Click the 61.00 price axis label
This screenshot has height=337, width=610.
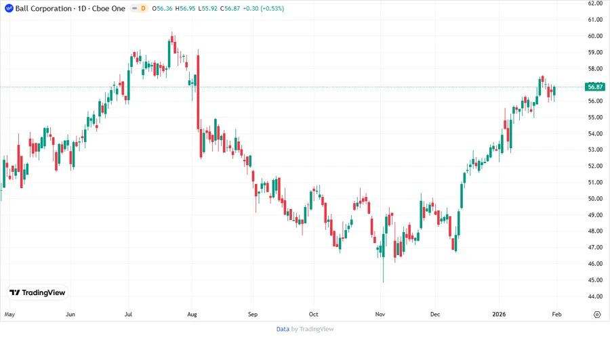pyautogui.click(x=595, y=20)
